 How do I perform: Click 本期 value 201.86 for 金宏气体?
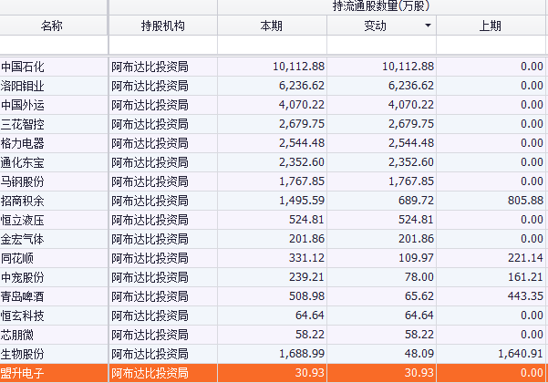[x=306, y=239]
